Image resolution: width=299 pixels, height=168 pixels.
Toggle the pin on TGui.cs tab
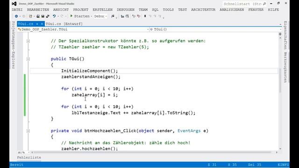click(37, 24)
